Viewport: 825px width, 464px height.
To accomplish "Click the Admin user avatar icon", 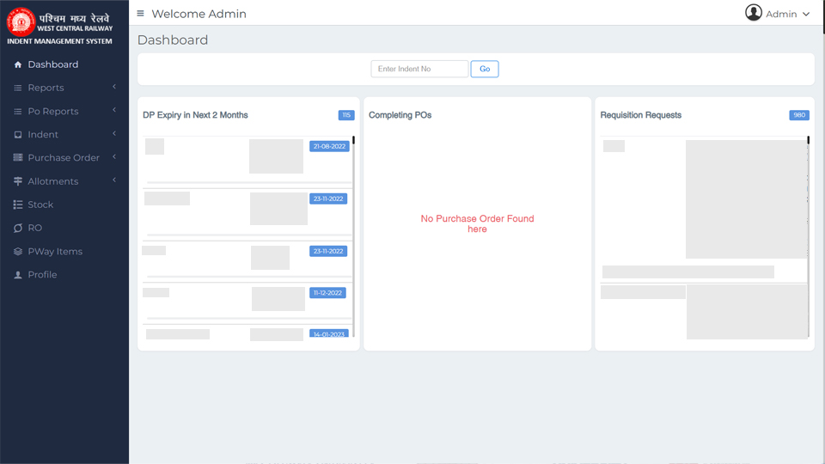I will [754, 13].
